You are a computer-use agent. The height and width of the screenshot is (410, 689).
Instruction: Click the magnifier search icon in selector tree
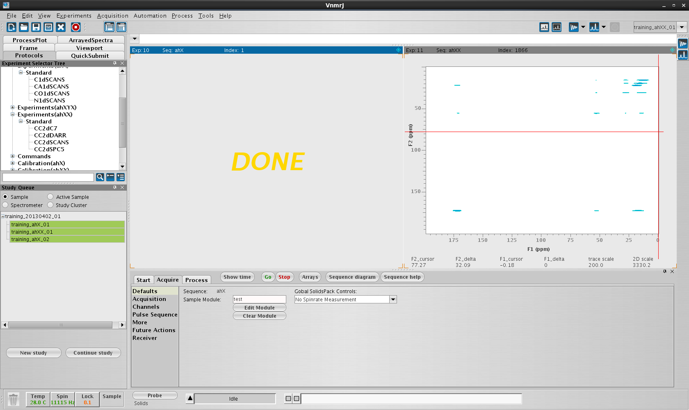(x=100, y=177)
